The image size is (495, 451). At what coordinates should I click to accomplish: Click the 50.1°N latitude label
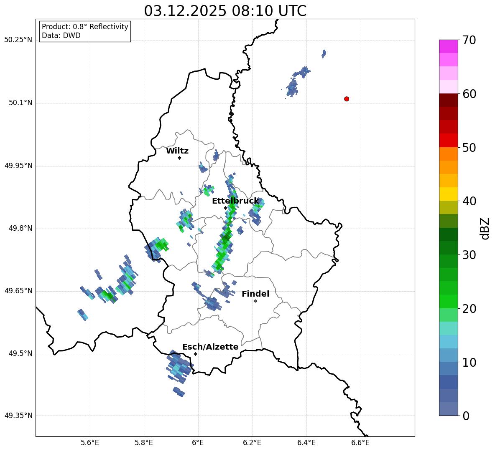point(20,103)
